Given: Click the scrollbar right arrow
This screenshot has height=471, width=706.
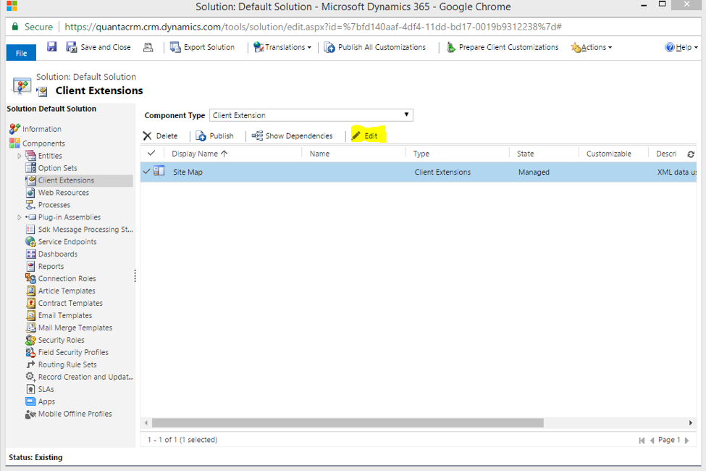Looking at the screenshot, I should (x=691, y=422).
